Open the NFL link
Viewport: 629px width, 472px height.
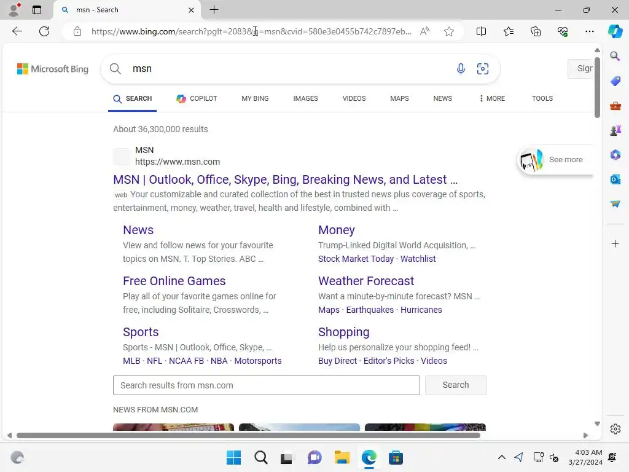point(154,361)
